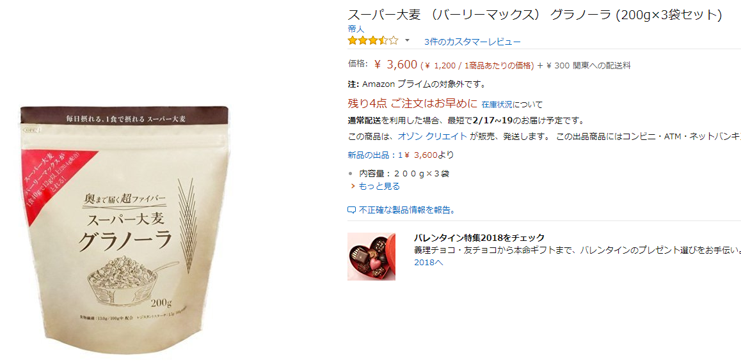Open the 不正確な製品情報を報告 link
Screen dimensions: 741x363
406,210
